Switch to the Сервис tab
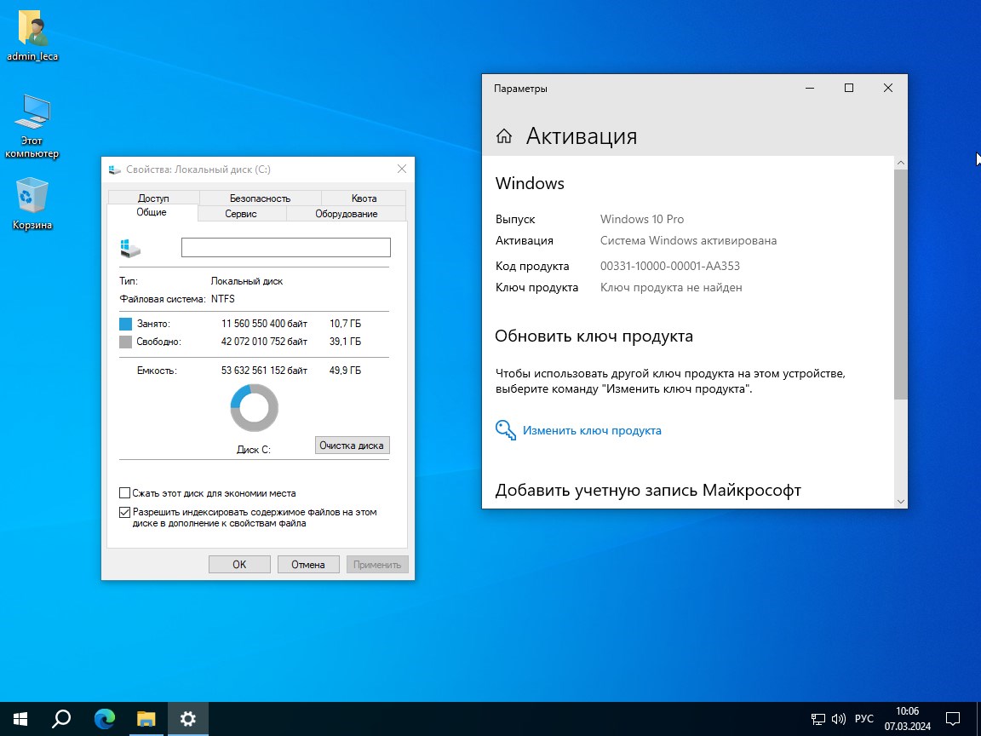The image size is (981, 736). (241, 214)
